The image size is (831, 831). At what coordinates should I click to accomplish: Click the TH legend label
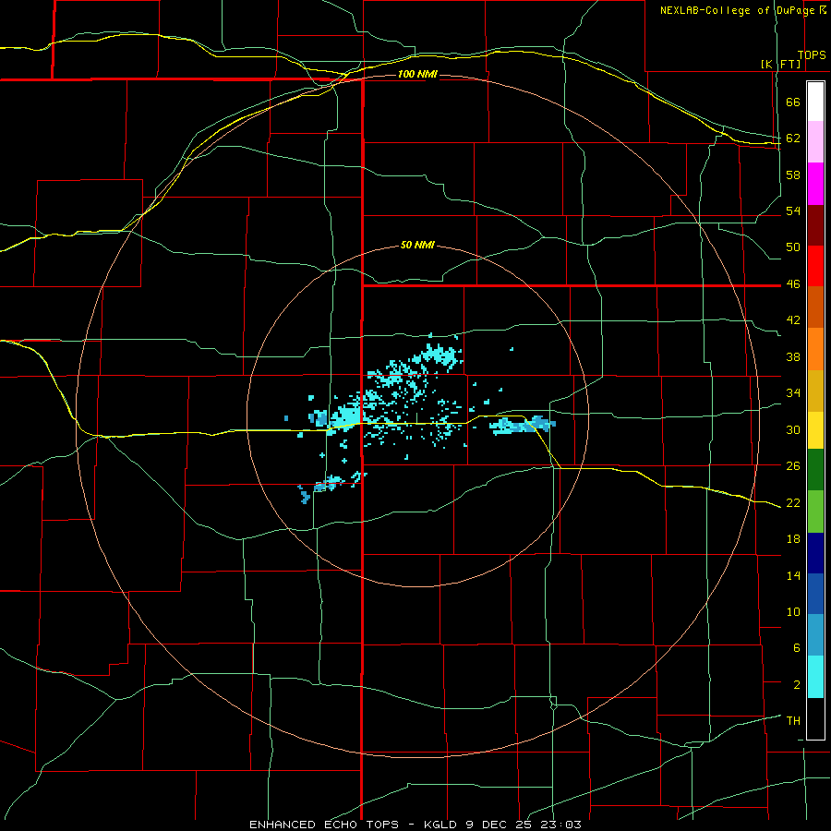[x=793, y=721]
